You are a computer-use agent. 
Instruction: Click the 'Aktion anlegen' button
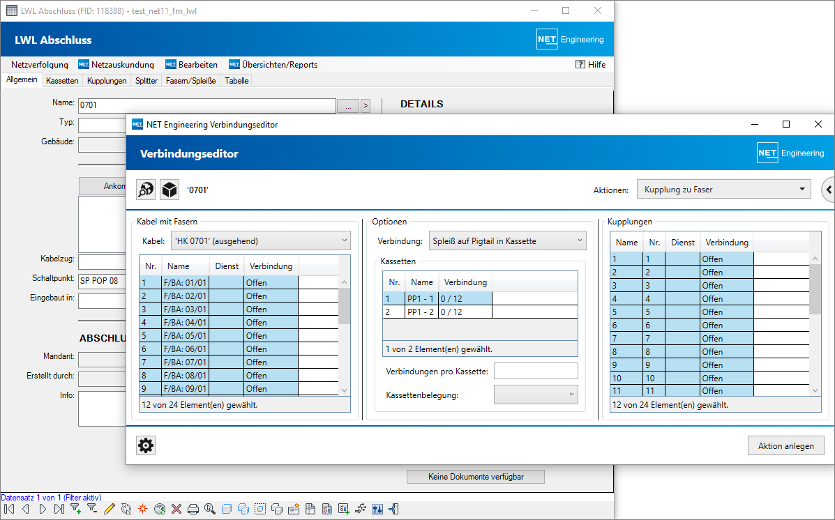click(785, 446)
